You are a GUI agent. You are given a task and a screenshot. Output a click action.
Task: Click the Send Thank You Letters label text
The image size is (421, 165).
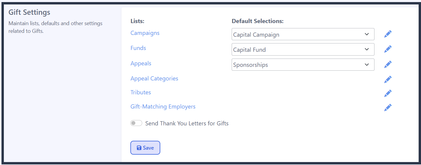coord(187,123)
